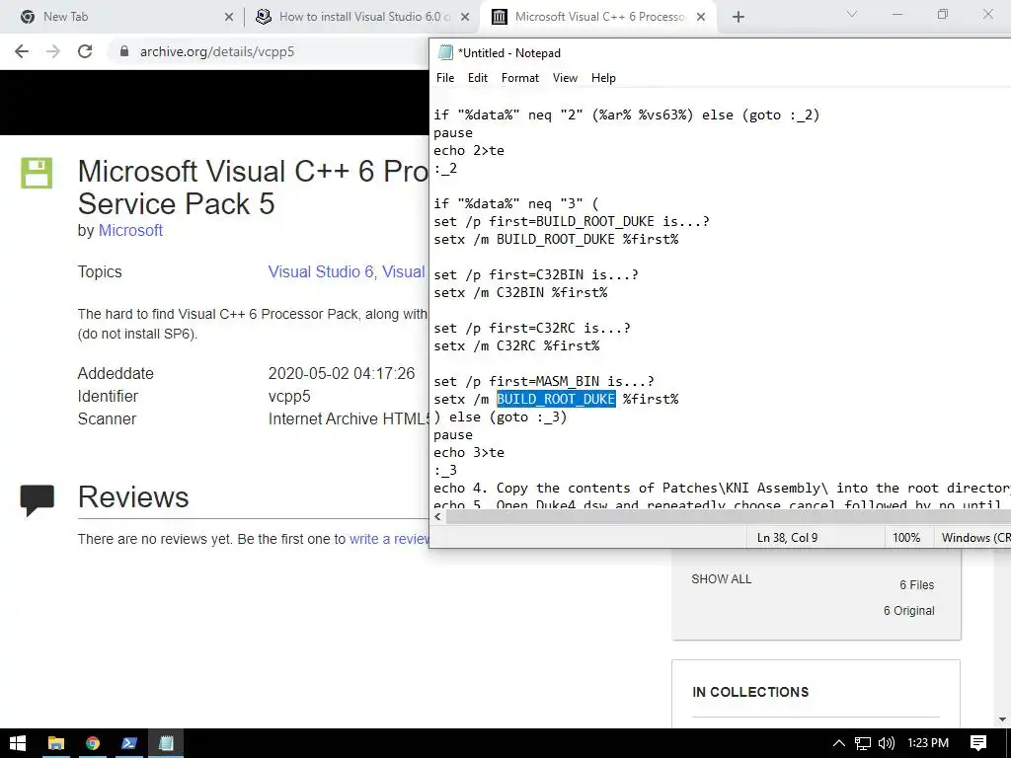Screen dimensions: 1011x758
Task: Open Notepad File menu
Action: pos(445,77)
